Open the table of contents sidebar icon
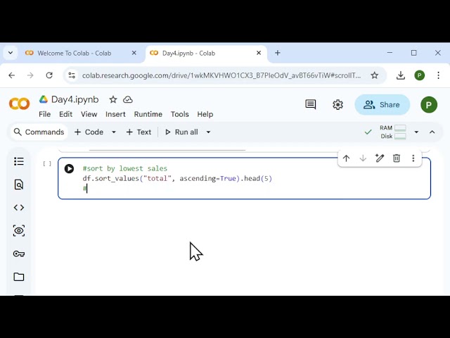The height and width of the screenshot is (338, 450). [x=19, y=161]
